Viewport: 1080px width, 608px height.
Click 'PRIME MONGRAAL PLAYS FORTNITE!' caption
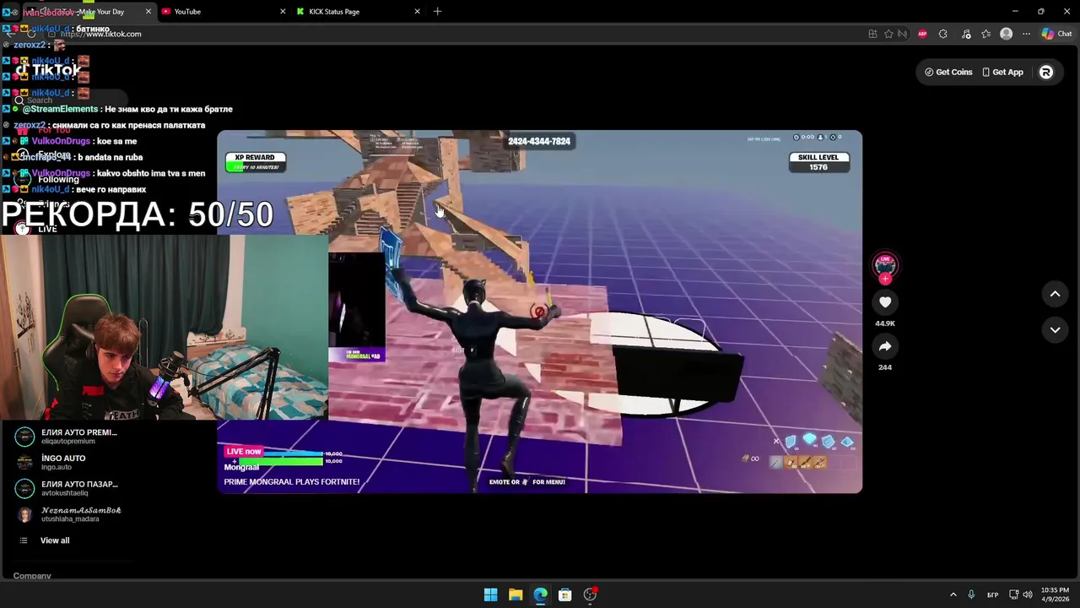pyautogui.click(x=292, y=481)
